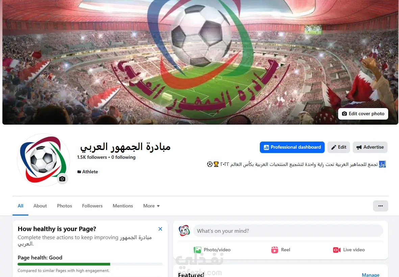Open the three-dots page options menu

click(380, 206)
